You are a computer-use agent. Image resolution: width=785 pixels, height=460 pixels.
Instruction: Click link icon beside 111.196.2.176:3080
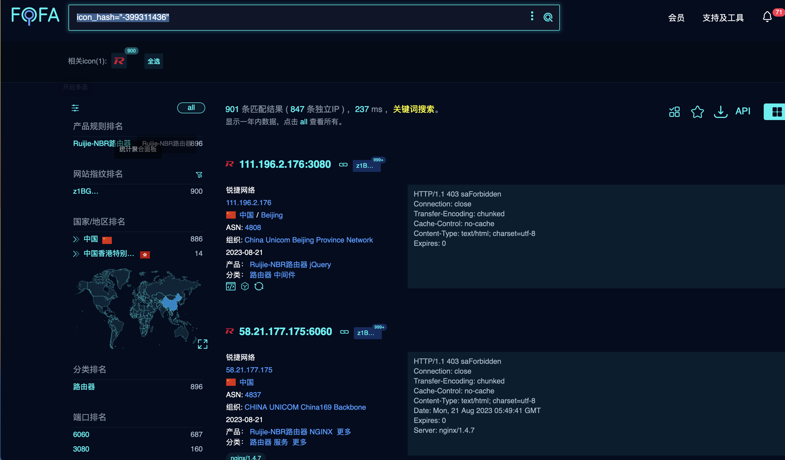(343, 165)
